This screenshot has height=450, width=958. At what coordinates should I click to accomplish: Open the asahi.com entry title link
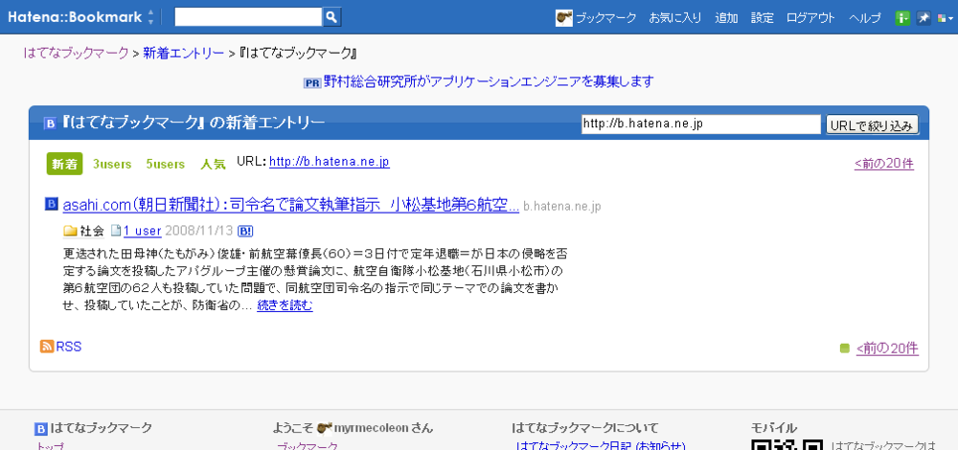click(291, 205)
